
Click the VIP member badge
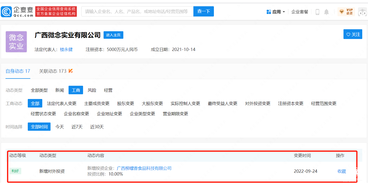tap(346, 12)
